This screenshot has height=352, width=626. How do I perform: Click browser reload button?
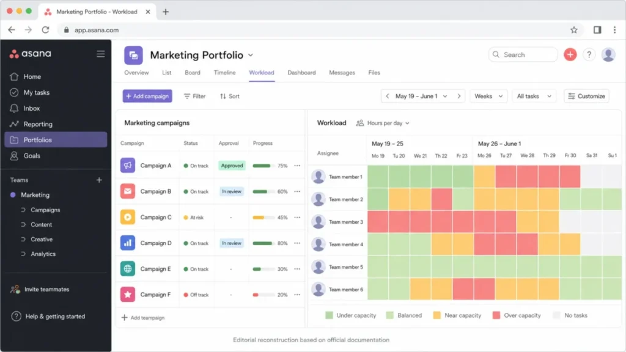pyautogui.click(x=45, y=30)
